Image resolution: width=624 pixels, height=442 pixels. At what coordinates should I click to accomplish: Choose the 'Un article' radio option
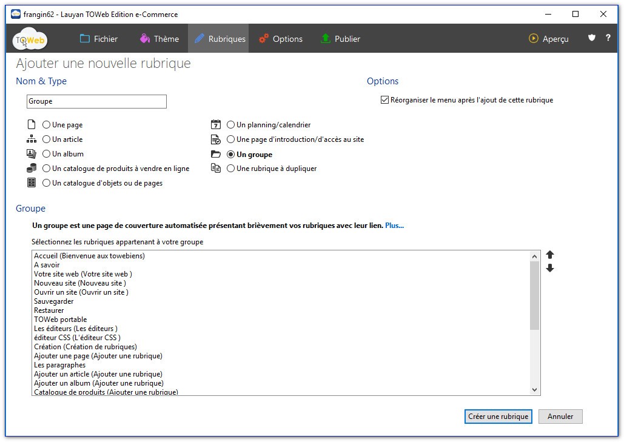point(47,139)
